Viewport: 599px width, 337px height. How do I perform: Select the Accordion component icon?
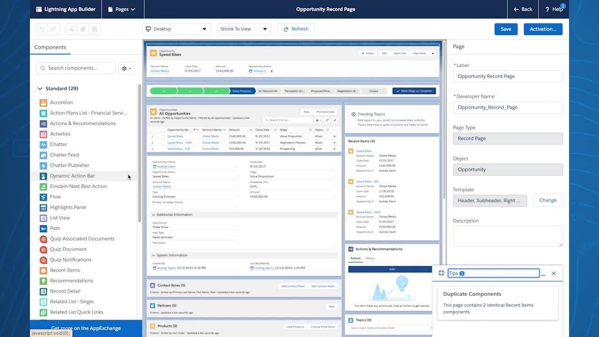pyautogui.click(x=43, y=103)
